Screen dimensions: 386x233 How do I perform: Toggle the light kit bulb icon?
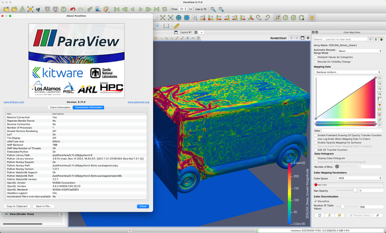tap(312, 18)
